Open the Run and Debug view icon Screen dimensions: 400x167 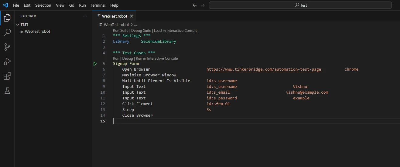7,62
